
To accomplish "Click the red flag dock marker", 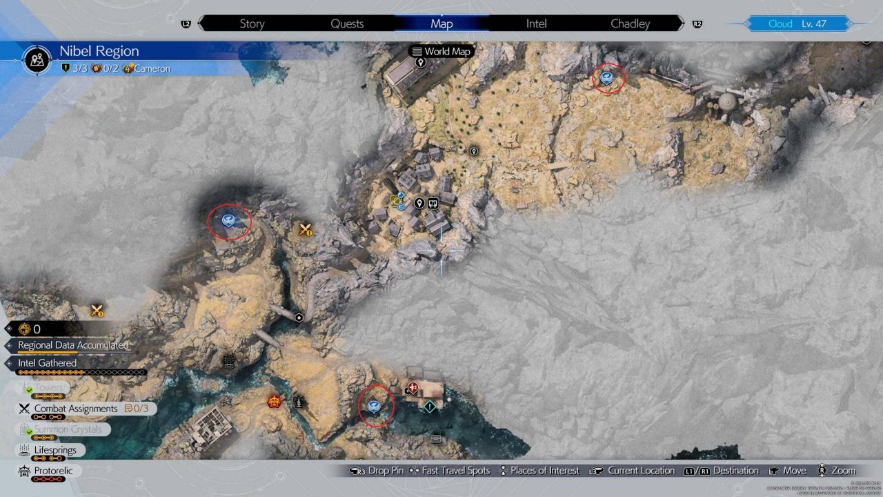I will tap(413, 389).
